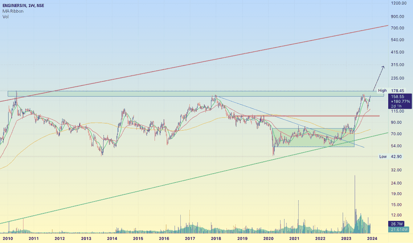The width and height of the screenshot is (413, 243).
Task: Click 2015 on the time axis
Action: (x=138, y=239)
